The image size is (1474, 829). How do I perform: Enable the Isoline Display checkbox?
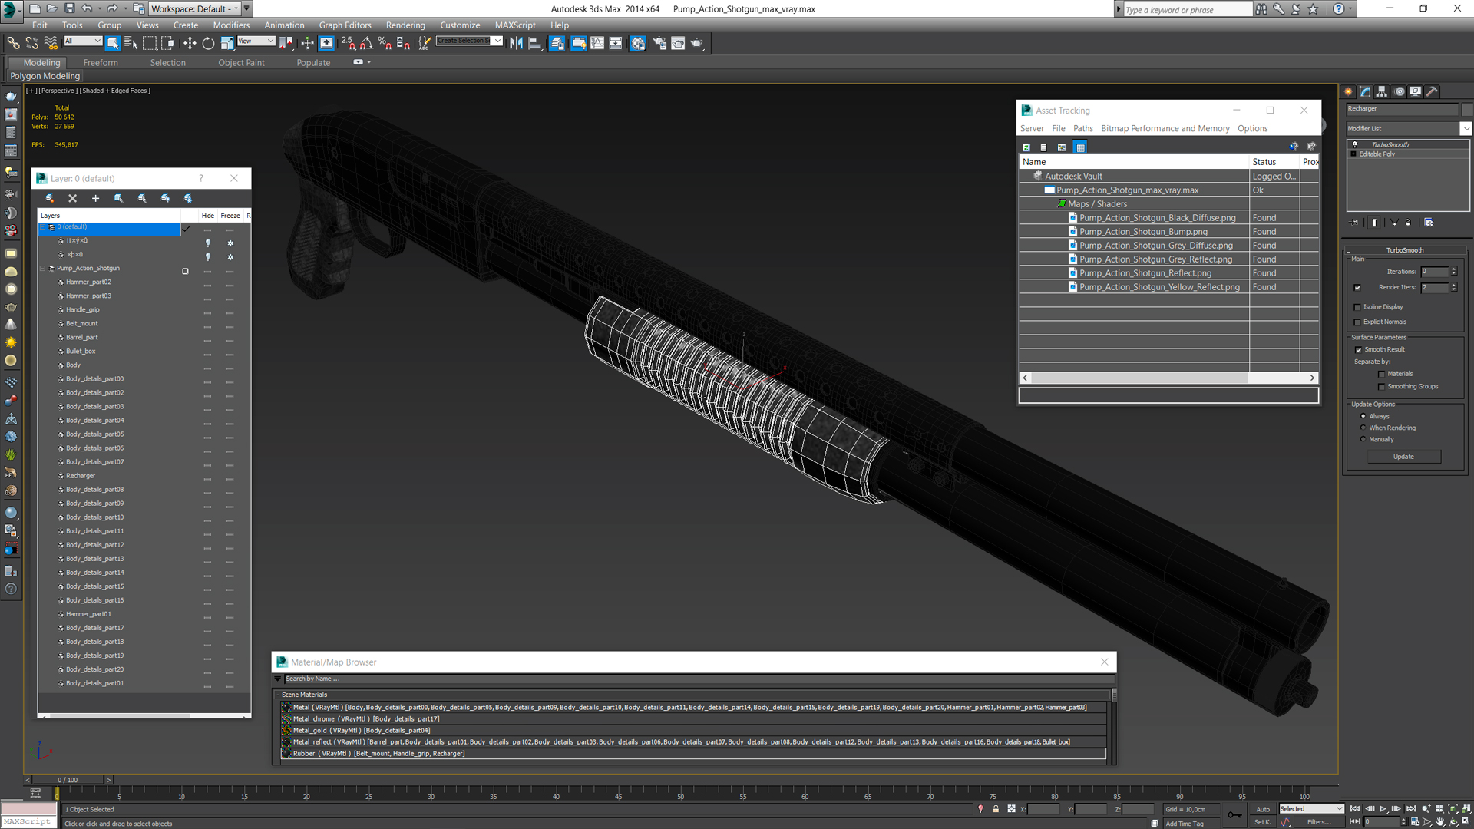click(1357, 307)
